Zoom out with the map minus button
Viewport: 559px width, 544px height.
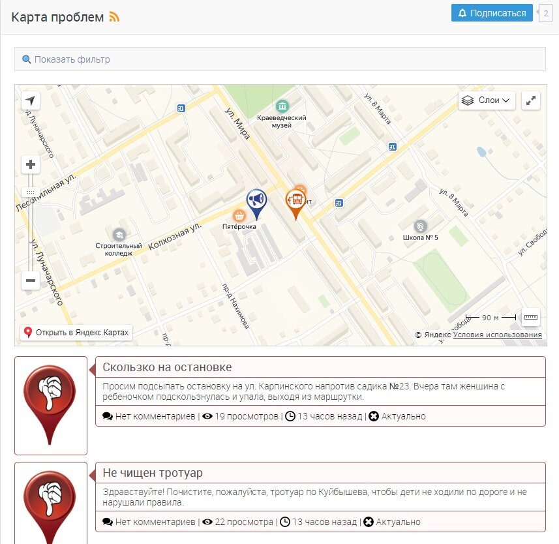tap(31, 280)
